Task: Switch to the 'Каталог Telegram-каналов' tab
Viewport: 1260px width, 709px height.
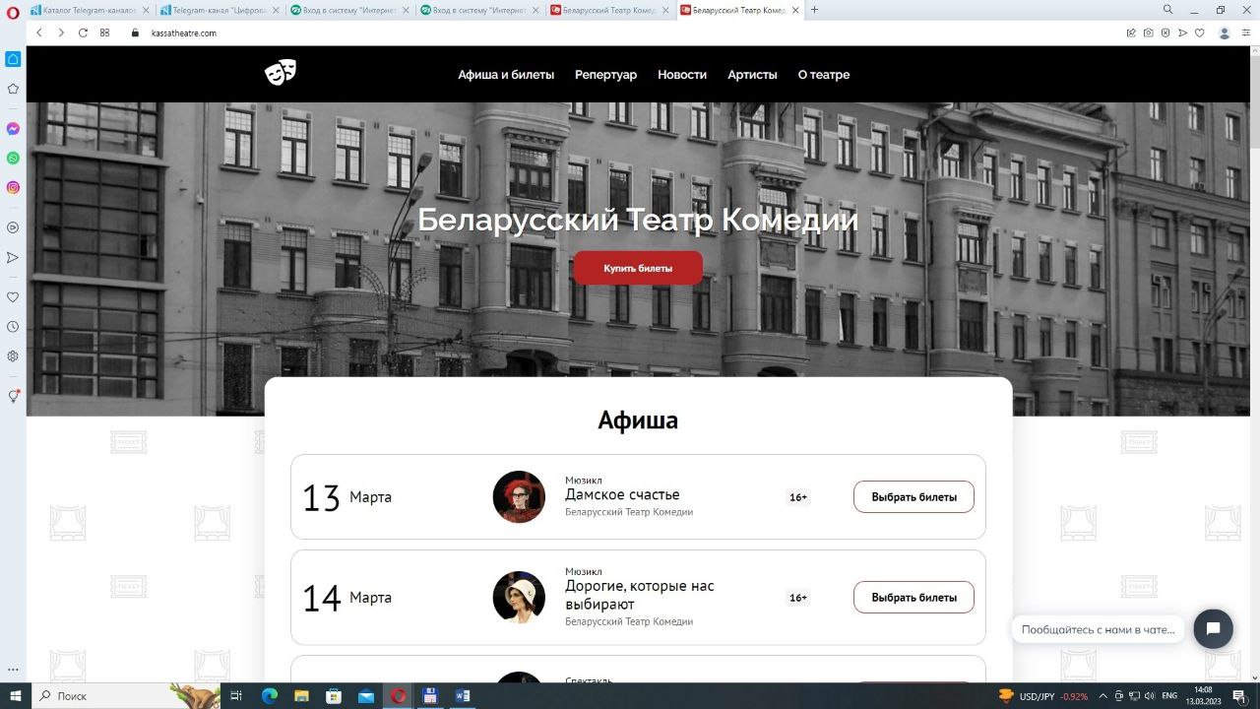Action: (x=91, y=10)
